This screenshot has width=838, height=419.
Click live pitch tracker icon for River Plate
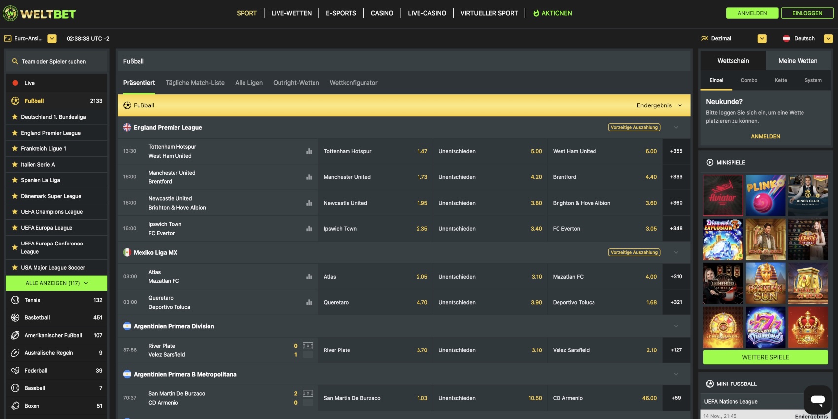tap(308, 346)
